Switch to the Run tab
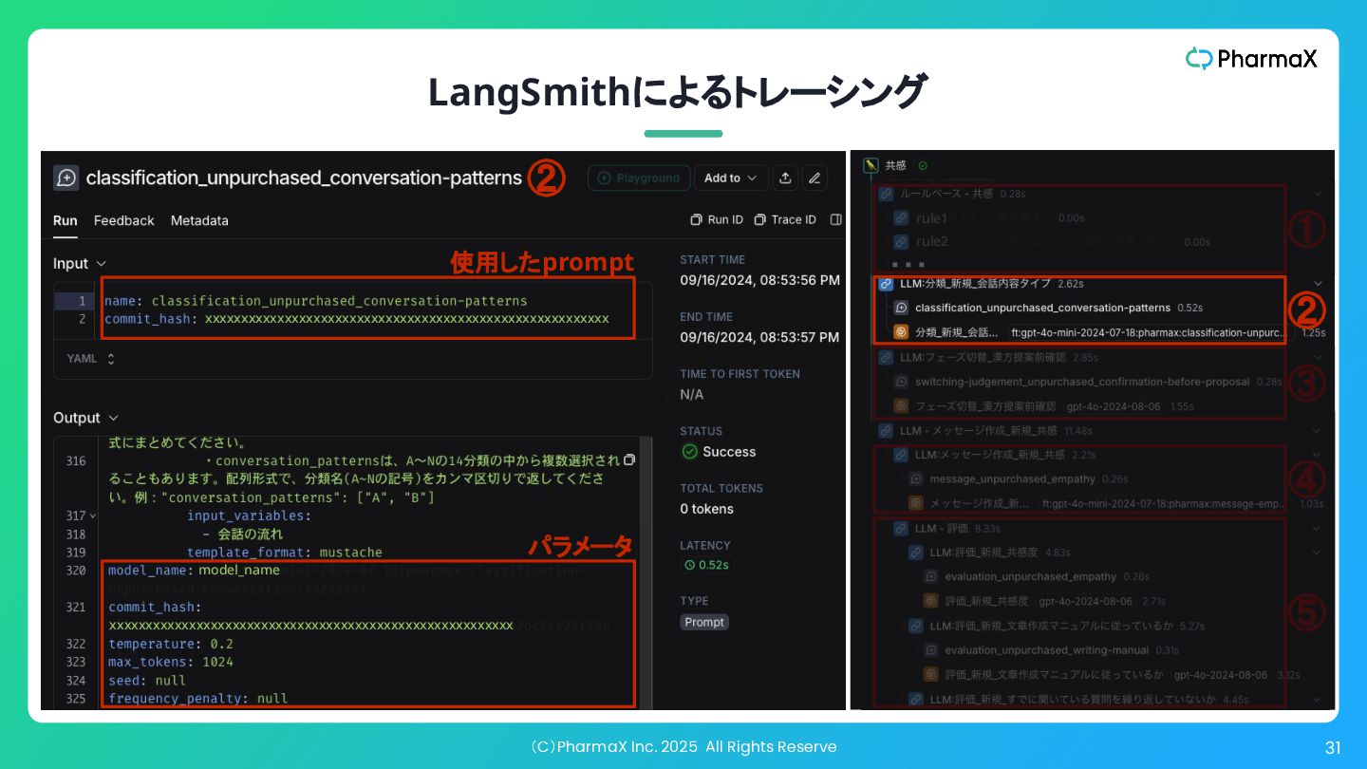This screenshot has height=769, width=1367. 66,220
